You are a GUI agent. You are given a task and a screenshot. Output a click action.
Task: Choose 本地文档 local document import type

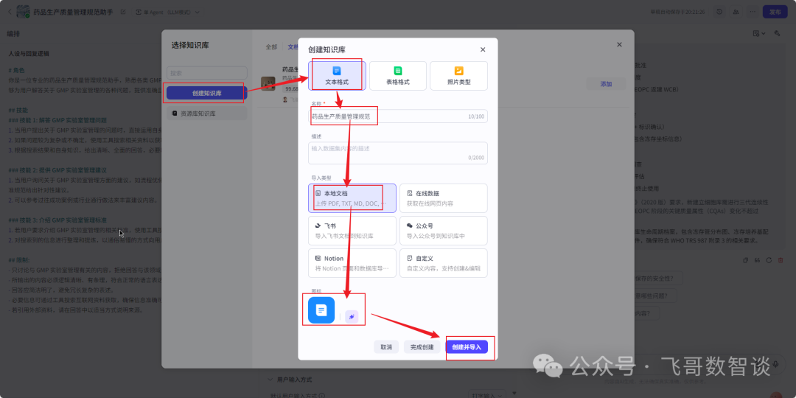click(x=352, y=198)
